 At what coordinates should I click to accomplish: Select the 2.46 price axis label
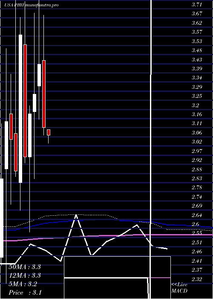pos(197,251)
